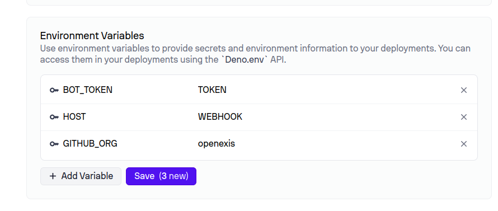Remove the GITHUB_ORG variable with its X
498x211 pixels.
[464, 144]
